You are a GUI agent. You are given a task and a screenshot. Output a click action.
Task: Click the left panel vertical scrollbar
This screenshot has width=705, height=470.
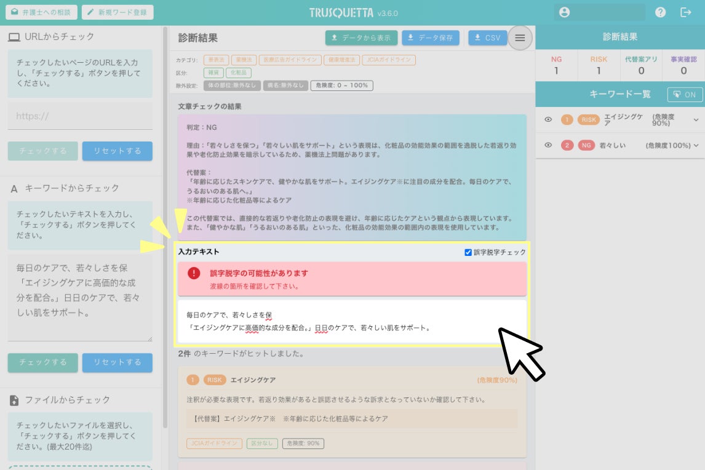coord(165,227)
